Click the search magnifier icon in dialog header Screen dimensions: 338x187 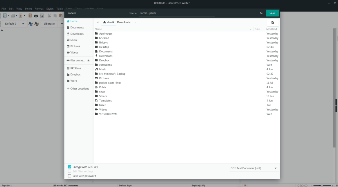point(262,13)
